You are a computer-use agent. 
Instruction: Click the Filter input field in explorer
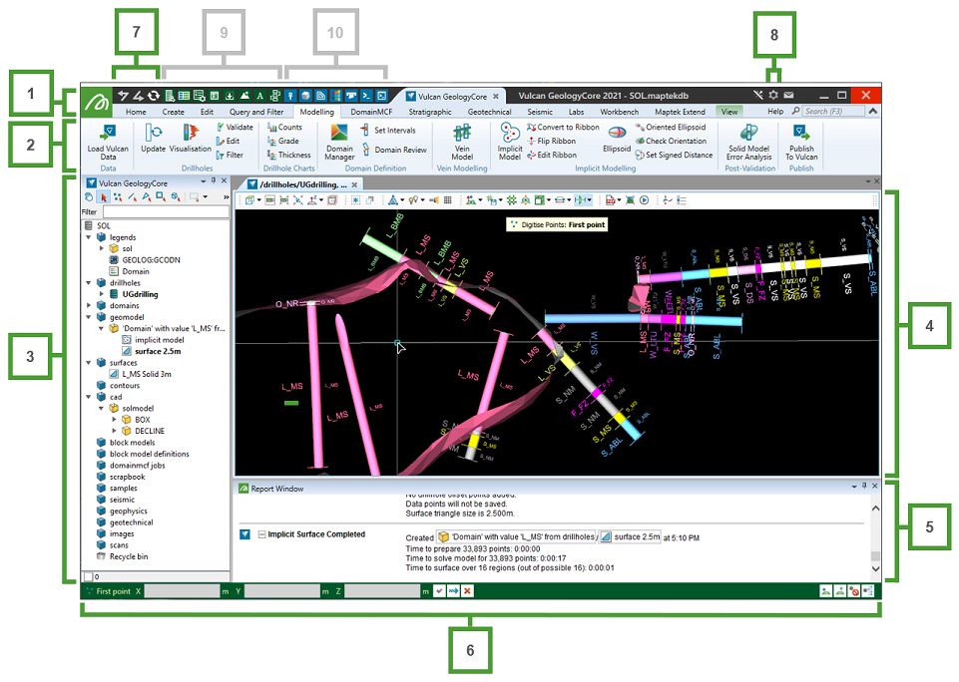pyautogui.click(x=166, y=211)
